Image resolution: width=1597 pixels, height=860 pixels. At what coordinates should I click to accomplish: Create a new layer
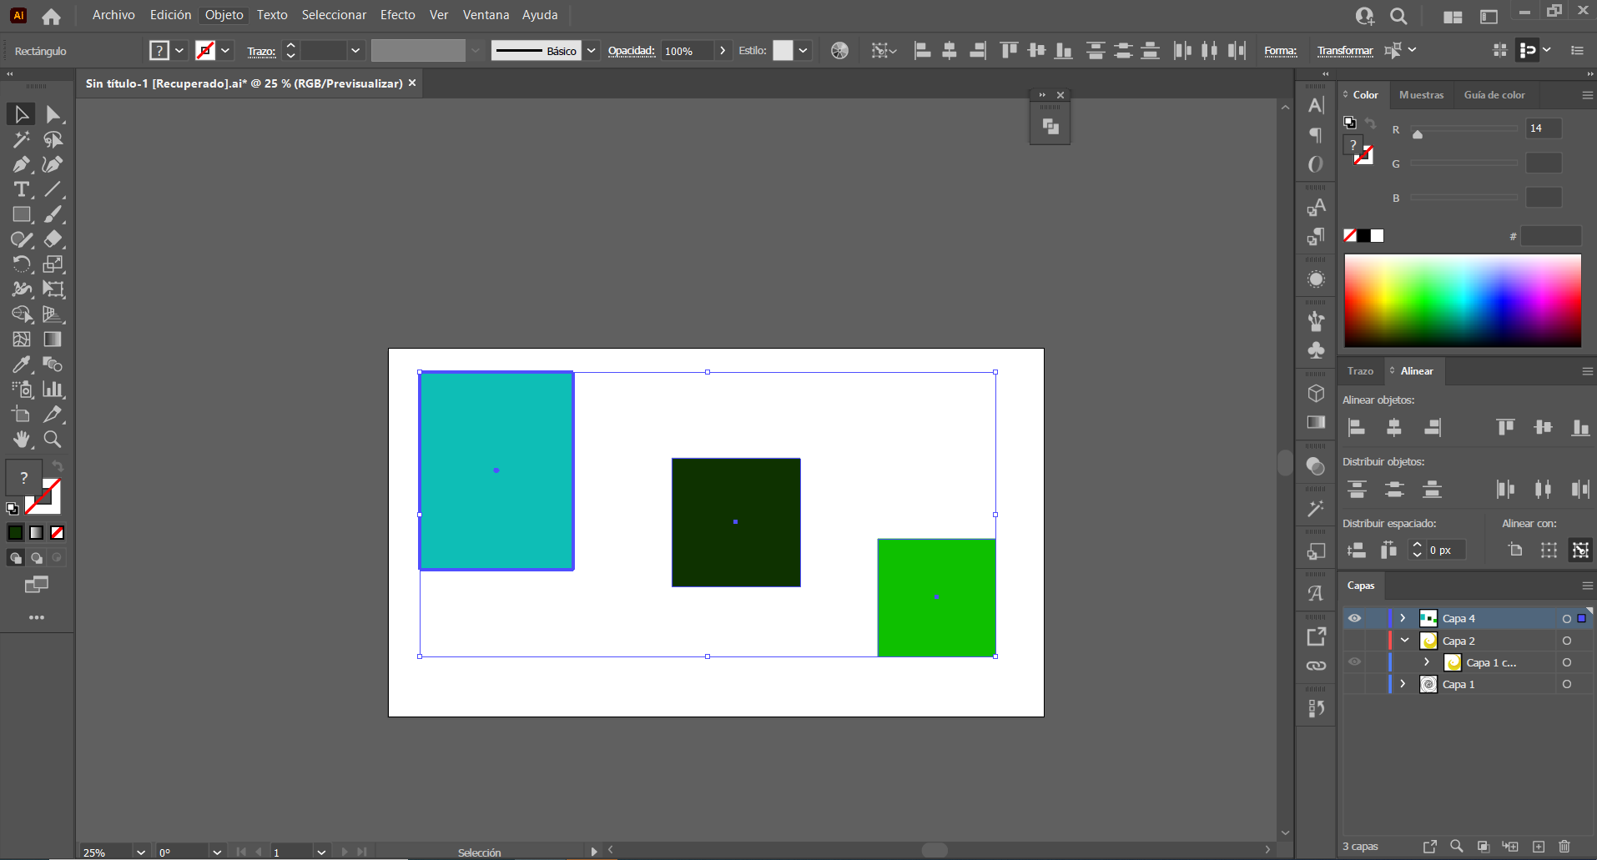coord(1539,847)
